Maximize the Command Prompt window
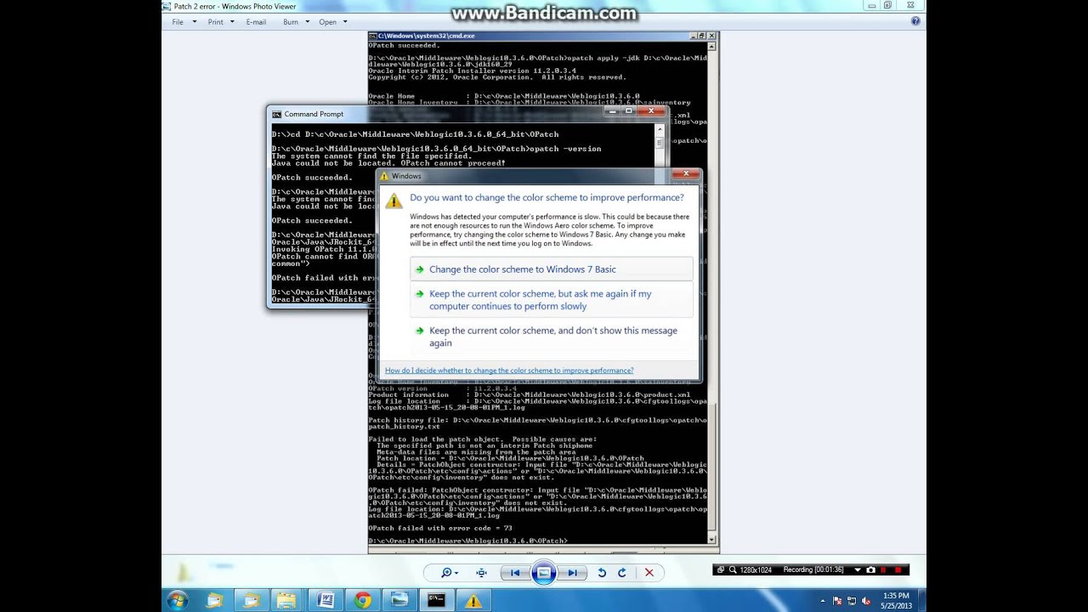Image resolution: width=1088 pixels, height=612 pixels. [x=629, y=110]
